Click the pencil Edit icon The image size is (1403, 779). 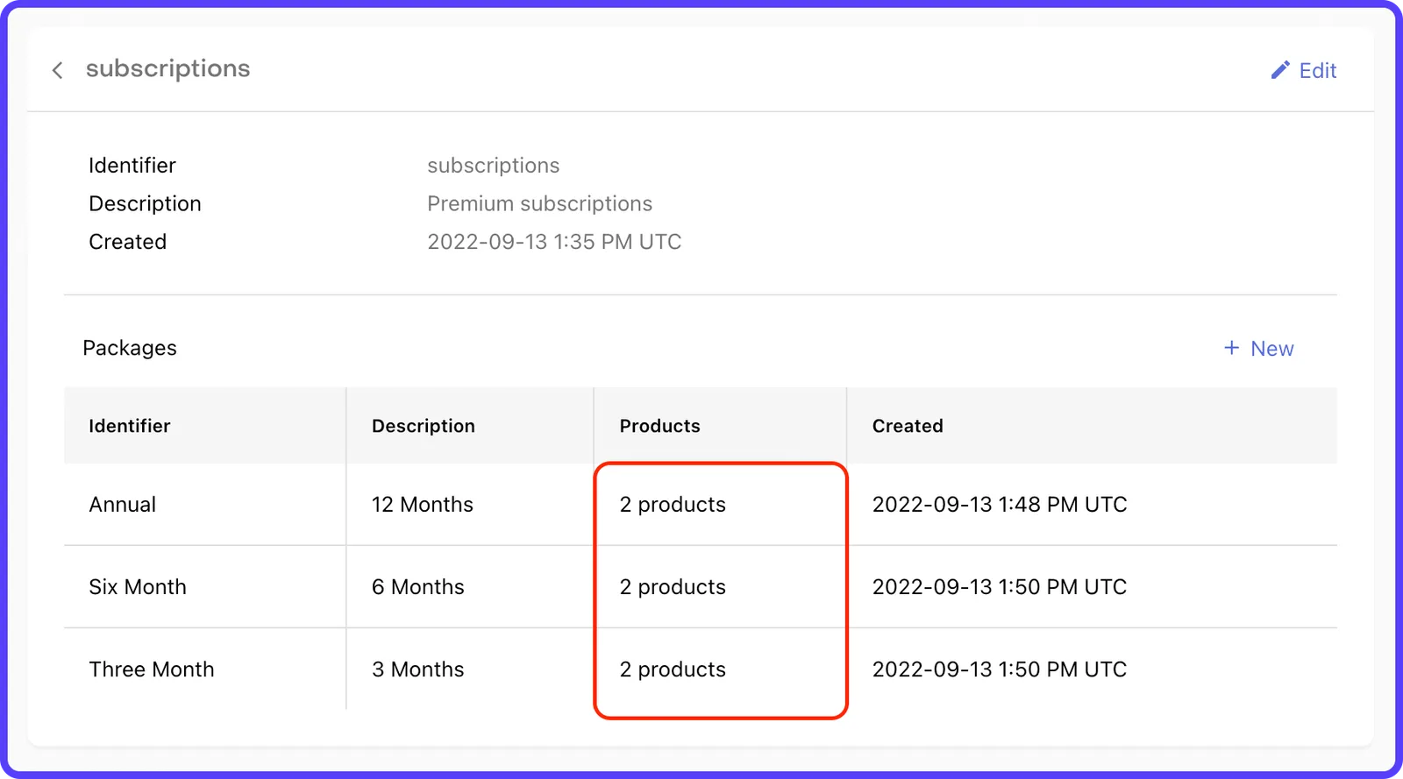point(1280,70)
